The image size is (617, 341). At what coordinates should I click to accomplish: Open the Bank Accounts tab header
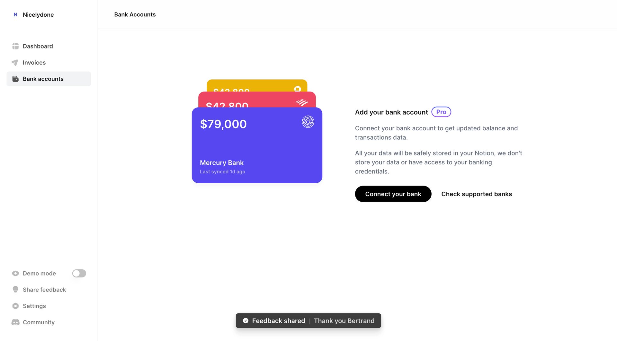point(135,14)
